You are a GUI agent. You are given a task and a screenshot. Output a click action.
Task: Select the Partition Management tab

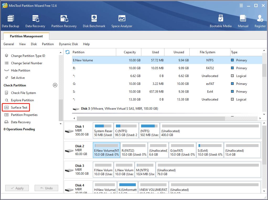click(26, 36)
